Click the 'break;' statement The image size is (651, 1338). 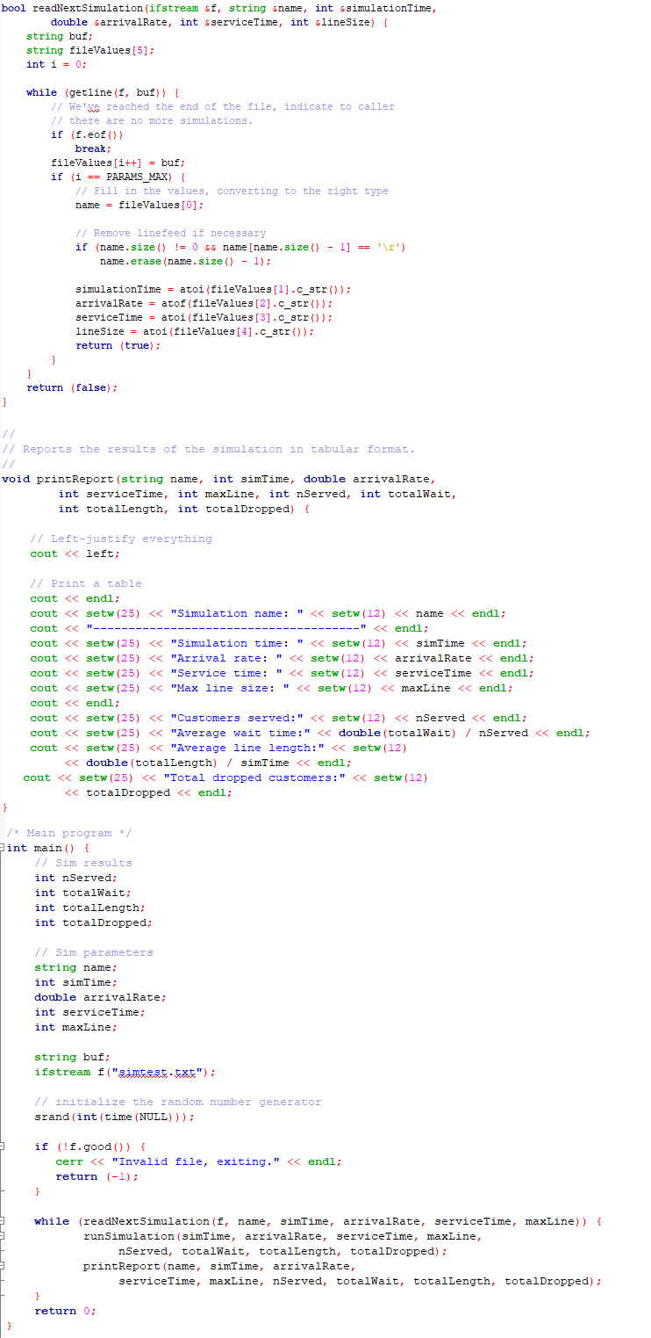(92, 148)
